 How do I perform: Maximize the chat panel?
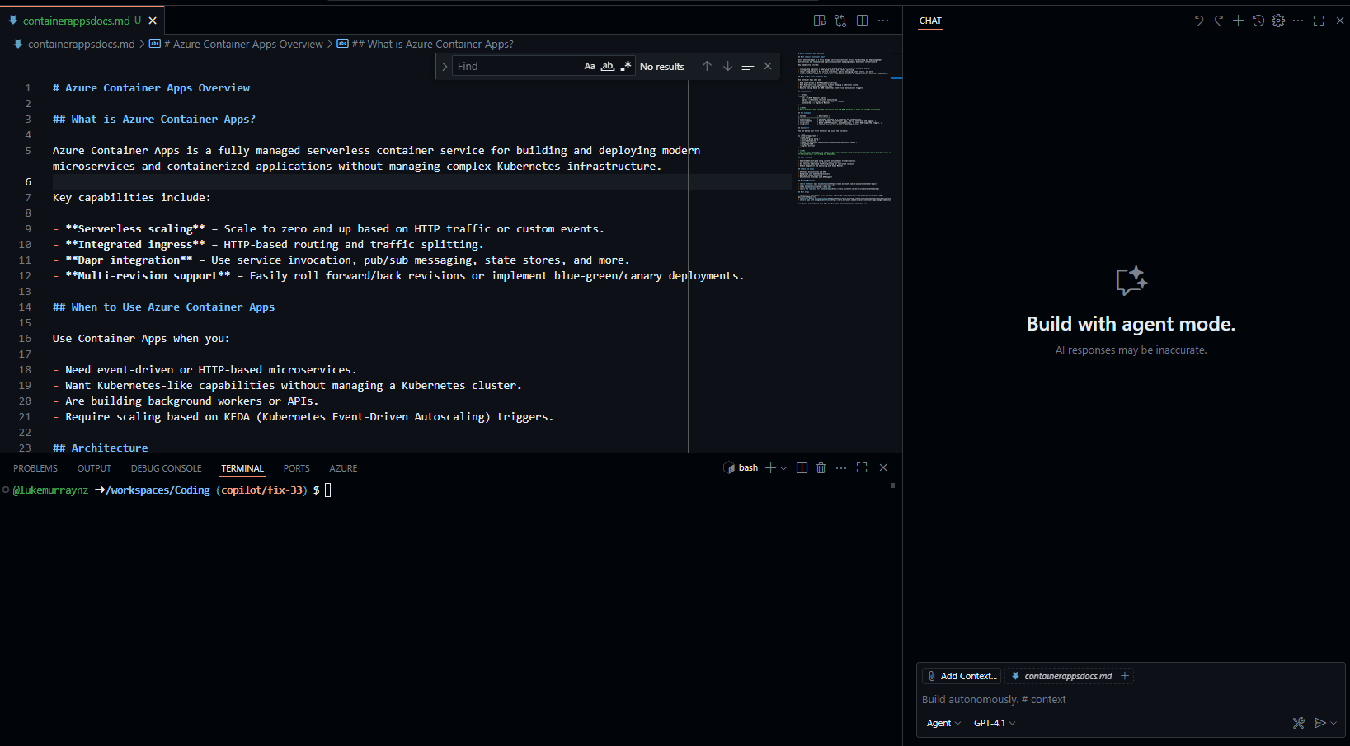tap(1319, 21)
